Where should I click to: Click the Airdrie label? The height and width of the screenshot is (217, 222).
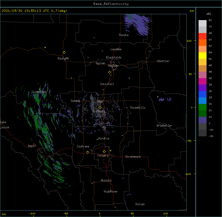pos(104,138)
